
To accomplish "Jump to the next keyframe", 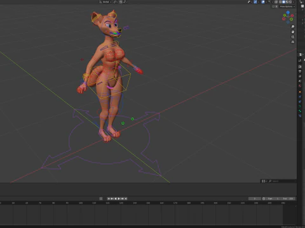I will pos(122,199).
